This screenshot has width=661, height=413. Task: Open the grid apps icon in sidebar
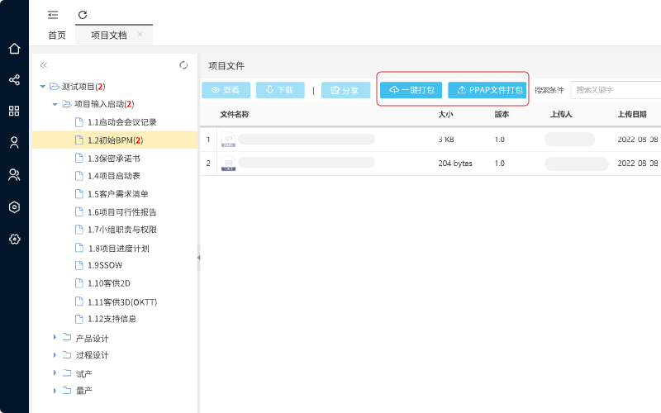pyautogui.click(x=14, y=111)
